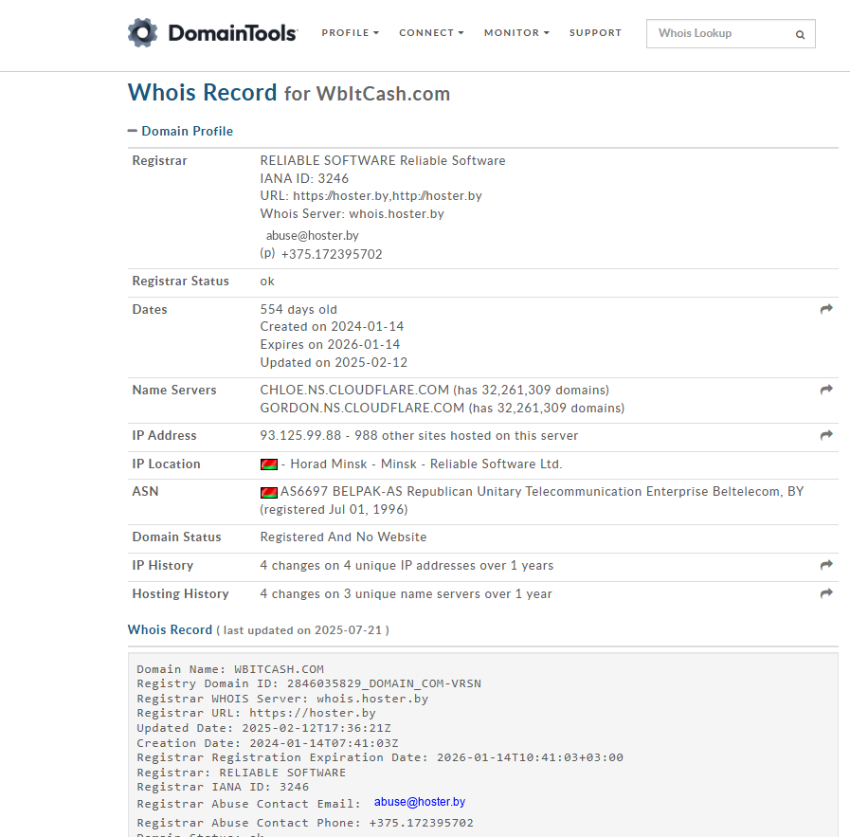Click the share arrow in Name Servers row
Viewport: 850px width, 837px height.
click(826, 390)
